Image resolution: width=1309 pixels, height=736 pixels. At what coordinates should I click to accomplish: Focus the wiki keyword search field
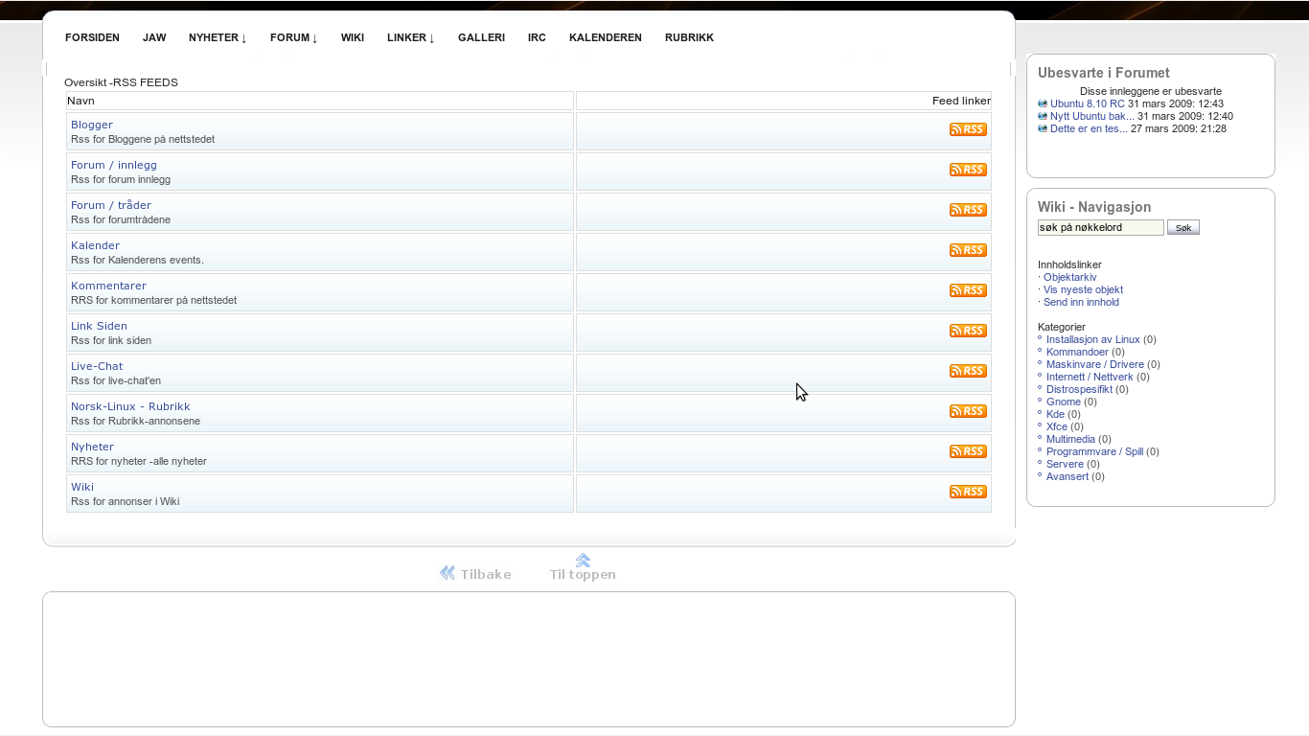(x=1101, y=227)
